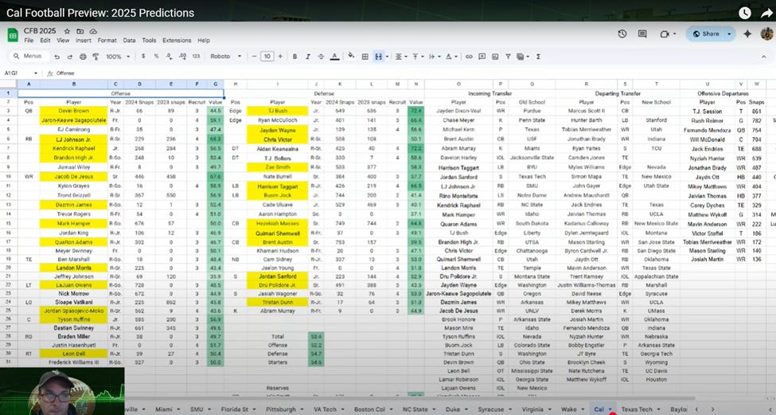Open the text color picker
This screenshot has width=776, height=415.
pos(334,57)
